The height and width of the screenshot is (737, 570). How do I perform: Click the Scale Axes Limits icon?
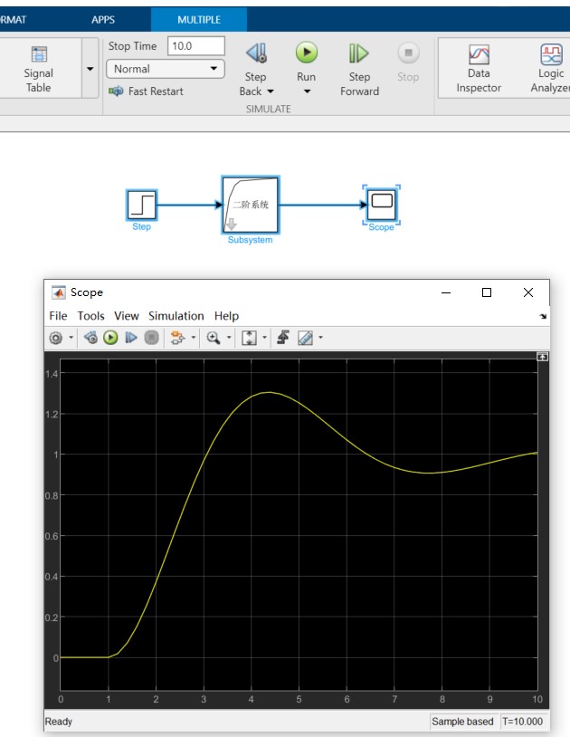(x=249, y=338)
